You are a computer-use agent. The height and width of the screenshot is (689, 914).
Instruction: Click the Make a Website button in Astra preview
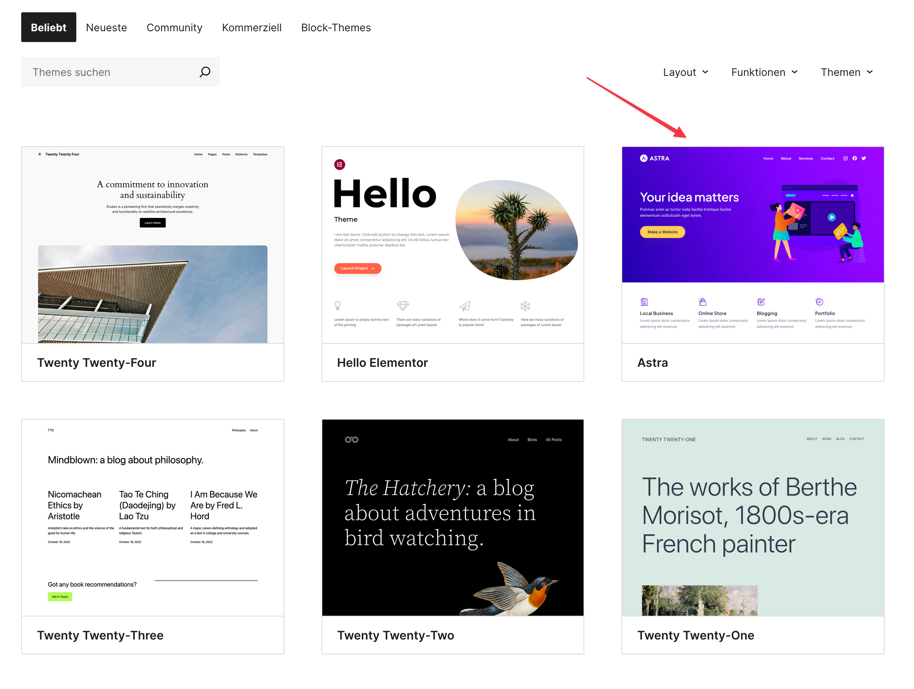pyautogui.click(x=662, y=232)
